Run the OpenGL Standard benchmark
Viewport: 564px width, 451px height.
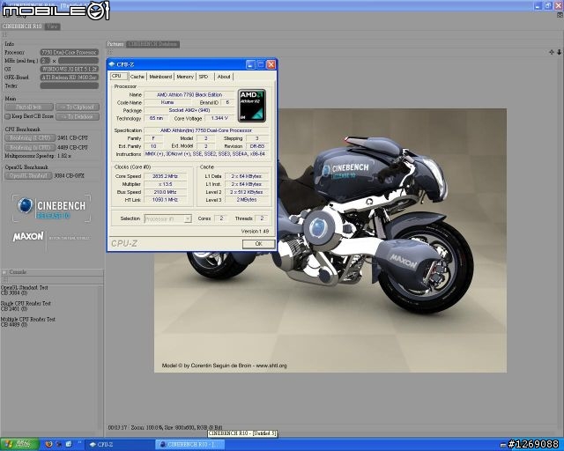(x=28, y=175)
